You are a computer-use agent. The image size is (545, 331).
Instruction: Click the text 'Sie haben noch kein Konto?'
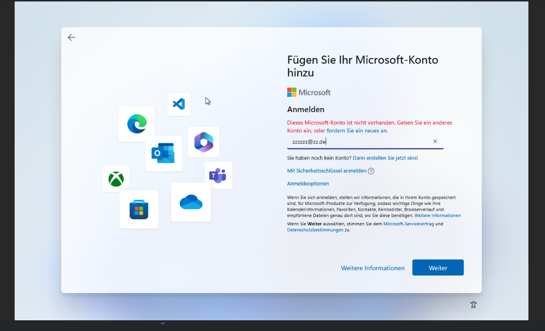pos(319,158)
